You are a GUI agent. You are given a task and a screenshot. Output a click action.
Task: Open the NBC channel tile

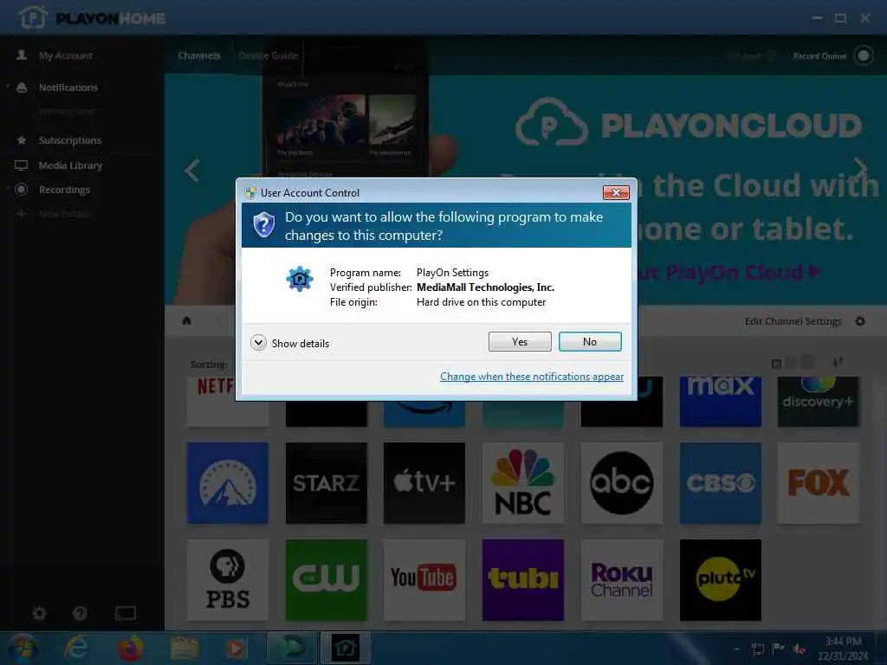click(522, 483)
